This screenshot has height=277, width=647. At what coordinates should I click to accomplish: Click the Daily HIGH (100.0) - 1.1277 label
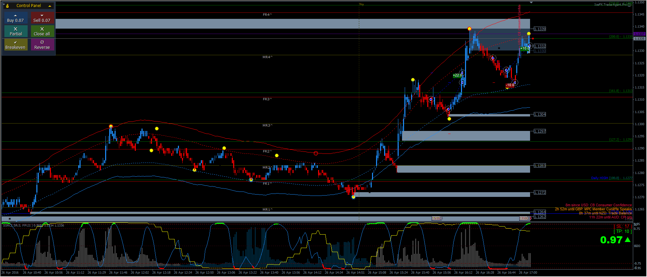pos(612,178)
